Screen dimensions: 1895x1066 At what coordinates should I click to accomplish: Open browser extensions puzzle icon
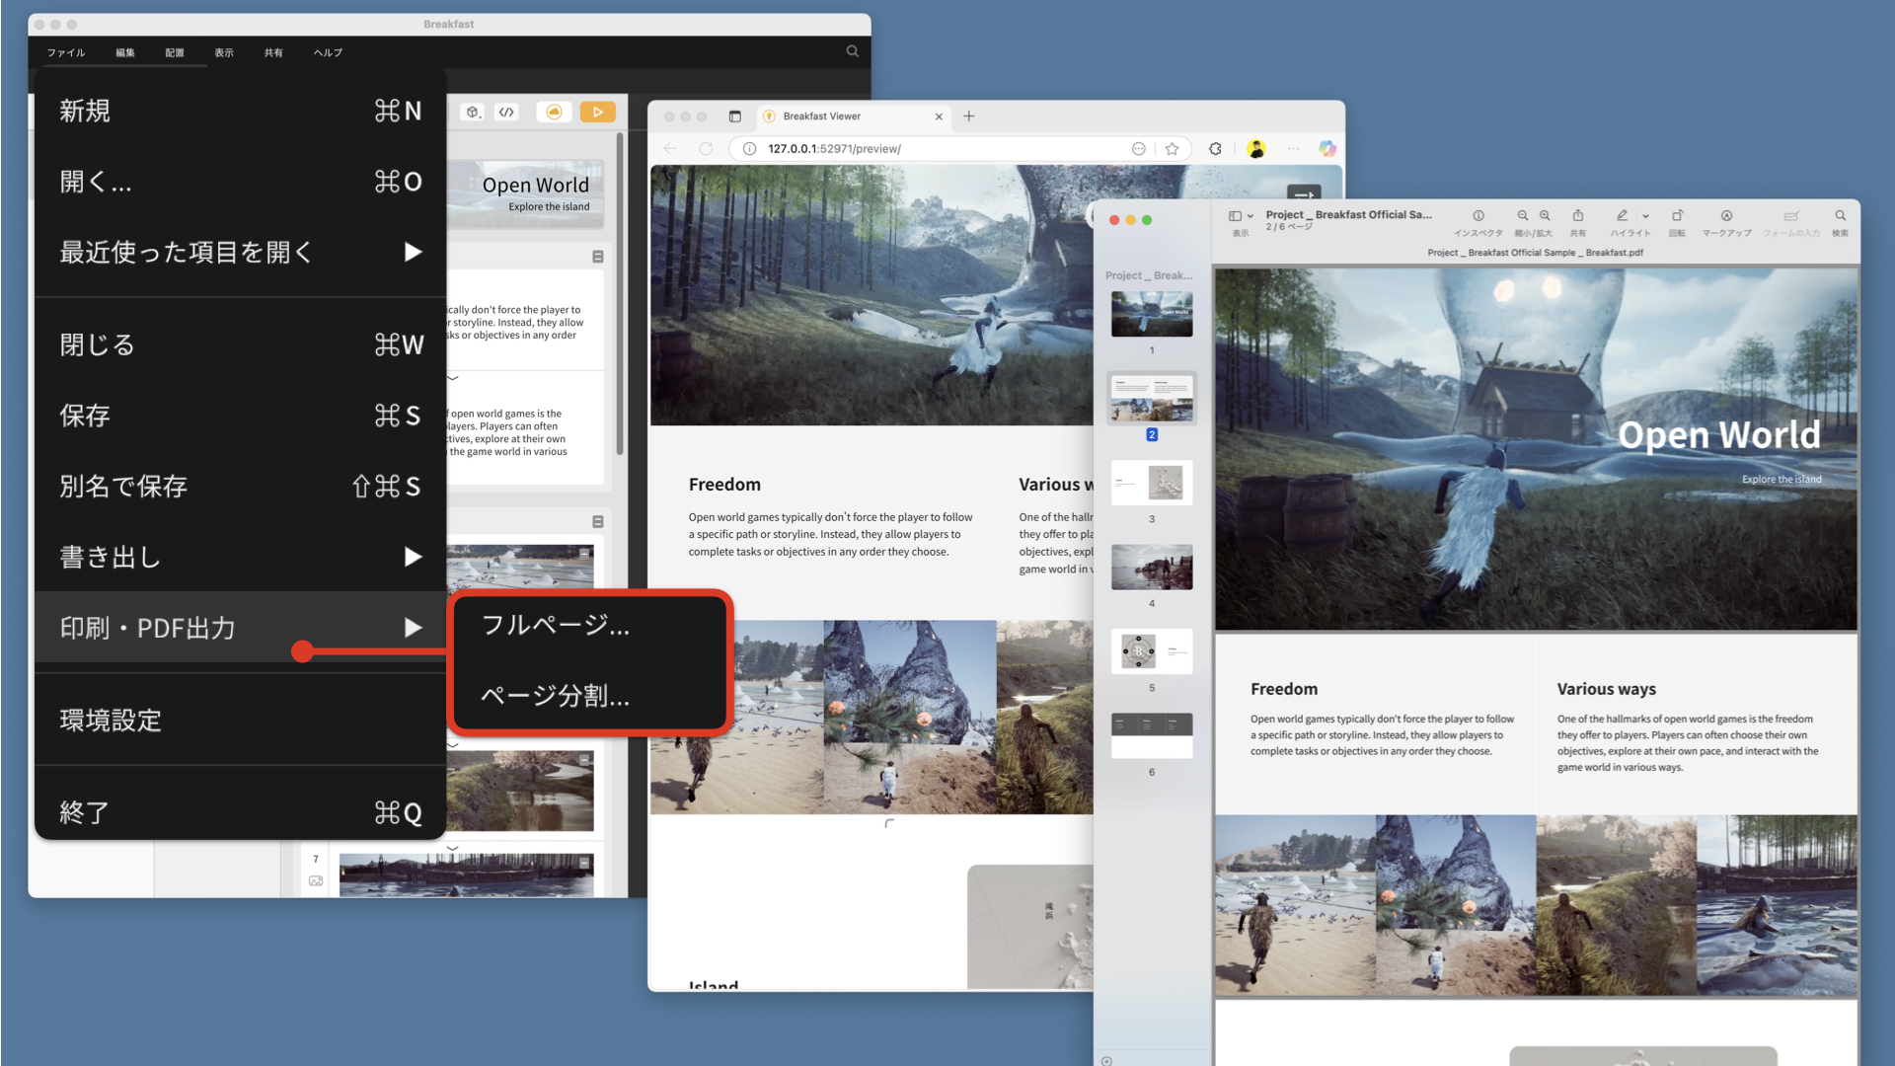point(1215,148)
